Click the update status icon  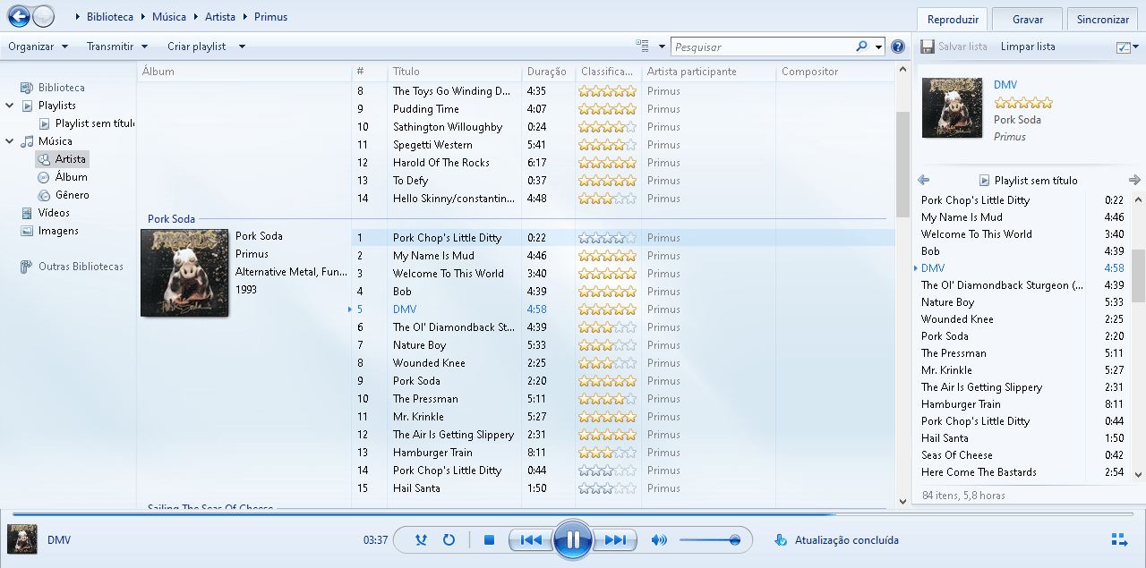point(781,539)
